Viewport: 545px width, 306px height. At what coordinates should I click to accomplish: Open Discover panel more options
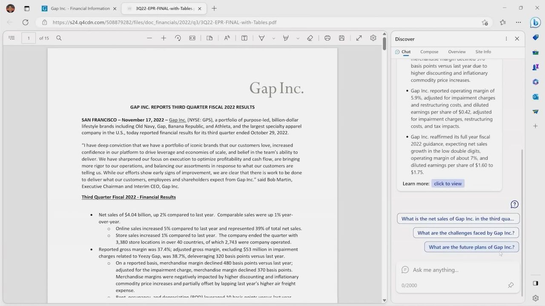(x=506, y=39)
